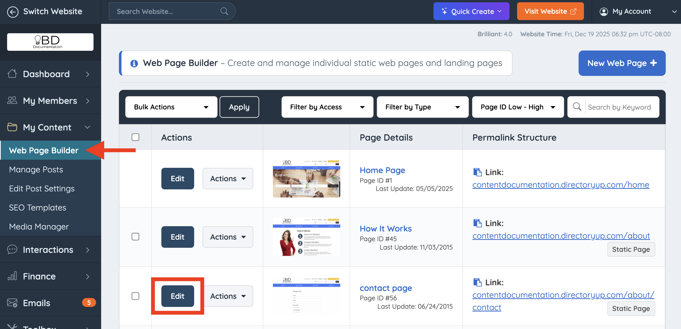This screenshot has height=329, width=681.
Task: Click the magnifier icon in Search Website
Action: tap(224, 11)
